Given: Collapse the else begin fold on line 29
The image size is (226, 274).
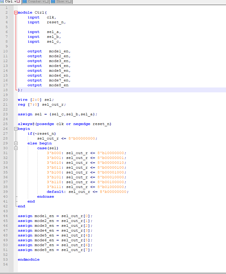Looking at the screenshot, I should pos(16,143).
